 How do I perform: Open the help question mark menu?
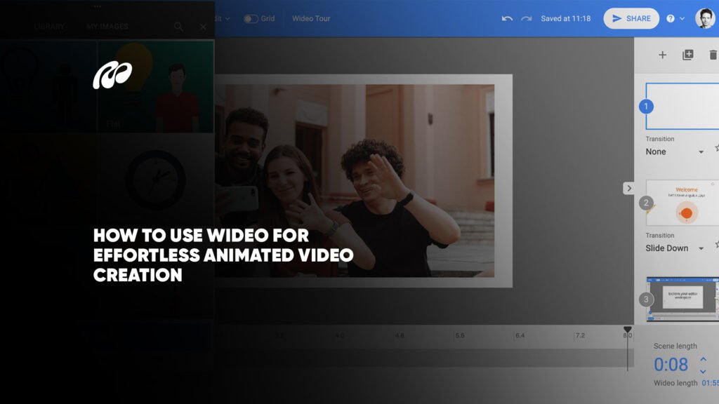(x=671, y=19)
